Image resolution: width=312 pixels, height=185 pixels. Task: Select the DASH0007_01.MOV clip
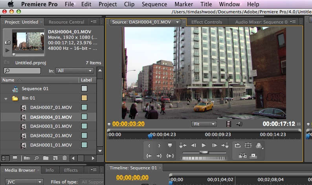51,107
